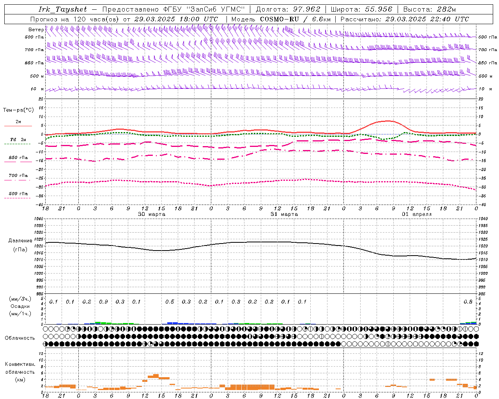Click the Широта: 55.956 value
Screen dimensions: 499x399
(x=361, y=9)
